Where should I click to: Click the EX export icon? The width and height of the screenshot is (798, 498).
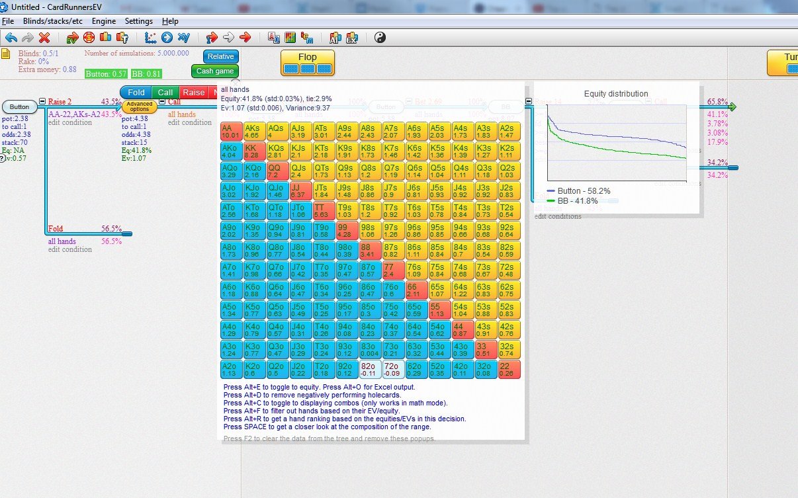pos(351,37)
